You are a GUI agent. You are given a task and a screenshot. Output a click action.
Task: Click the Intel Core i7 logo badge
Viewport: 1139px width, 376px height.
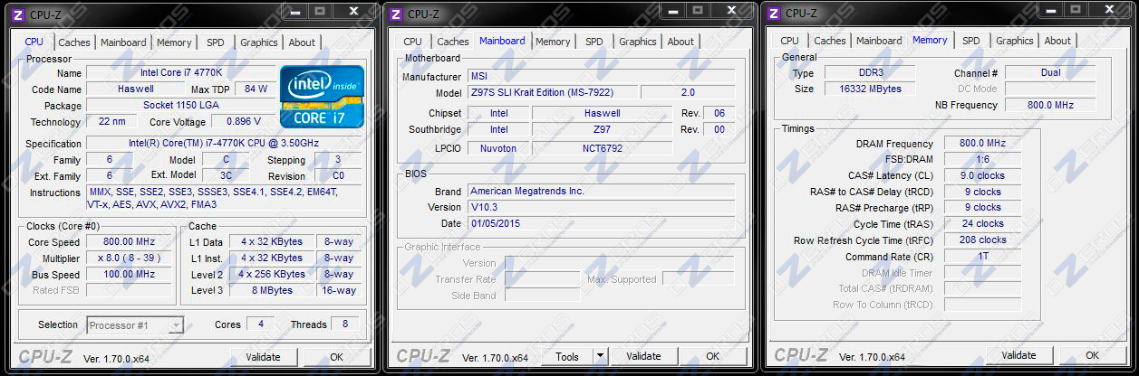pos(323,95)
